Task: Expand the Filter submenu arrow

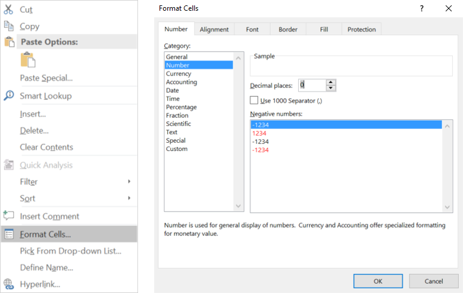Action: (x=129, y=181)
